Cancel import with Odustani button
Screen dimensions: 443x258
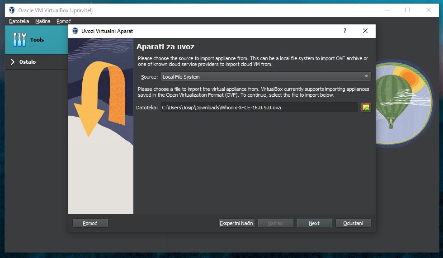[353, 223]
